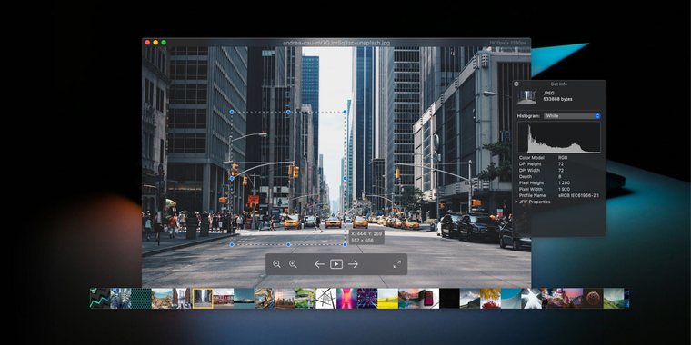The image size is (691, 345).
Task: Click the bottom-middle selection handle
Action: [x=288, y=244]
